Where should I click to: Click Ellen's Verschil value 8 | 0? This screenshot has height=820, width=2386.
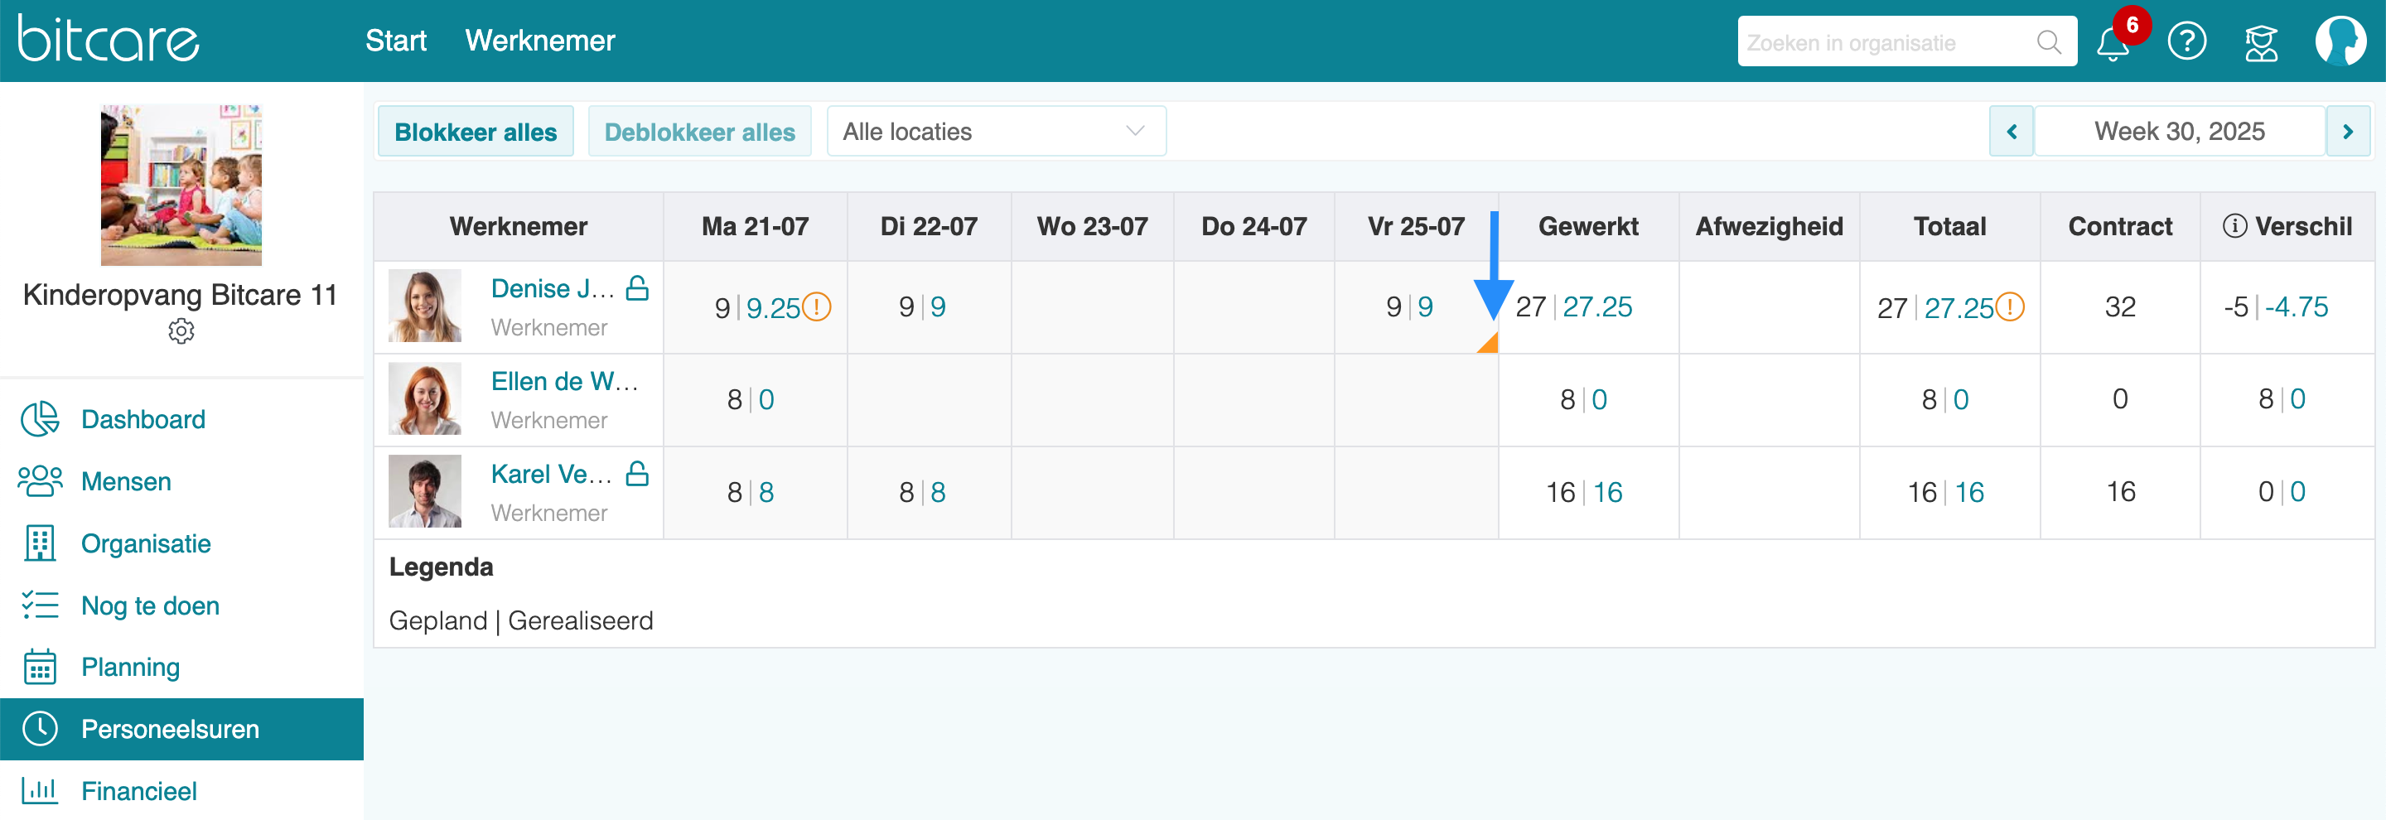(2282, 400)
